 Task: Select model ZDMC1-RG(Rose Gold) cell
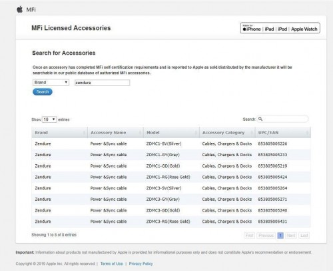click(x=168, y=177)
